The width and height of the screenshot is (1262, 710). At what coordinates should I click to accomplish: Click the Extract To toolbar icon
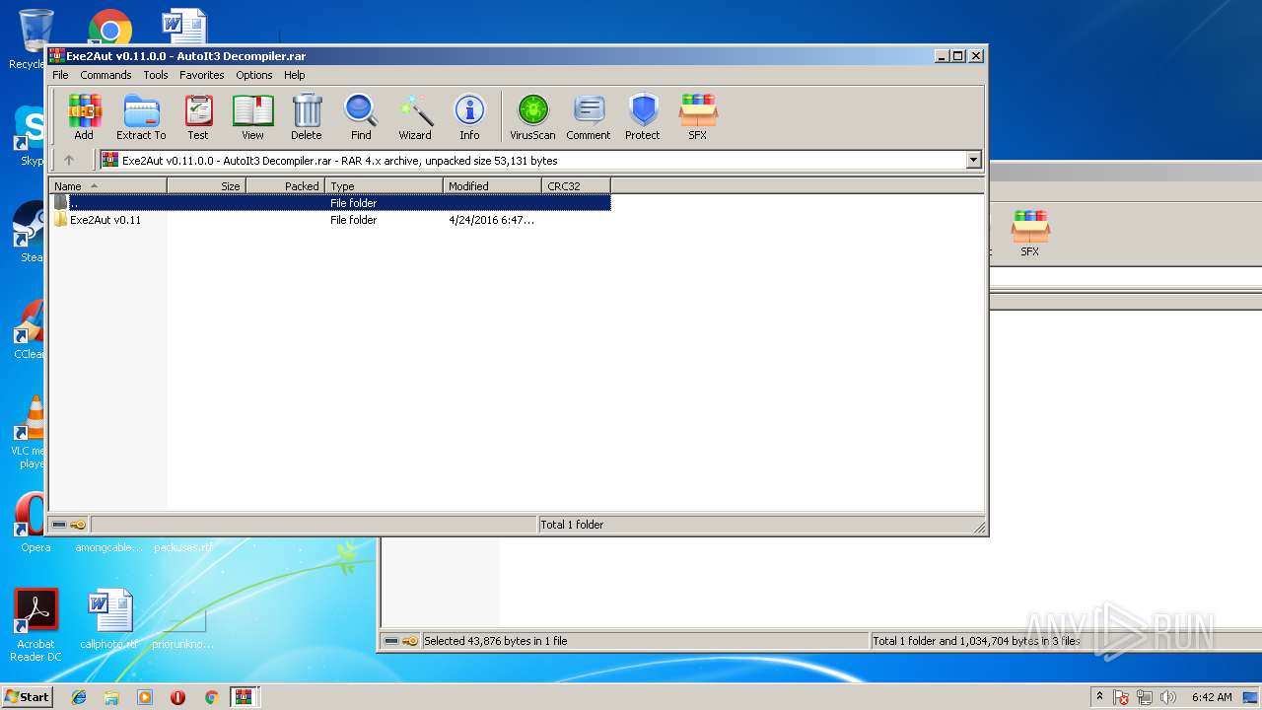tap(141, 117)
